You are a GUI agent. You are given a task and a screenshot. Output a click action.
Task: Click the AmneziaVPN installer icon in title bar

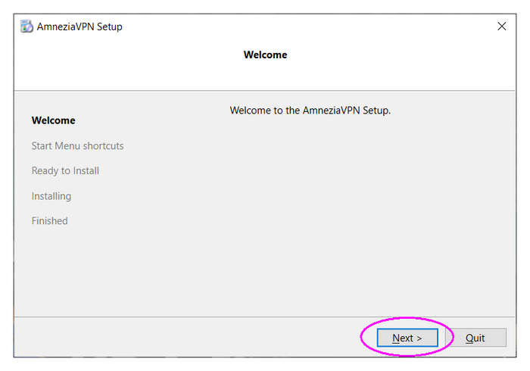click(x=26, y=26)
